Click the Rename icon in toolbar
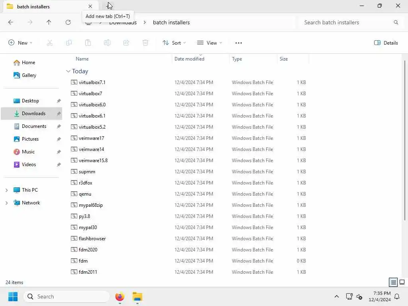Image resolution: width=408 pixels, height=306 pixels. [x=107, y=43]
